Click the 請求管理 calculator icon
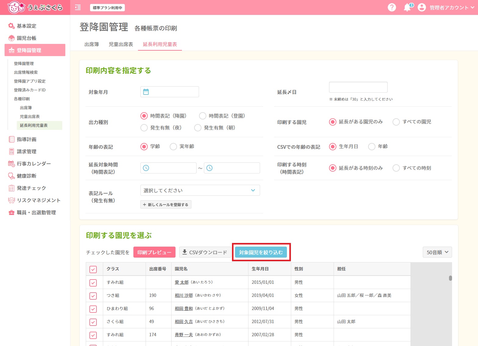 coord(11,152)
